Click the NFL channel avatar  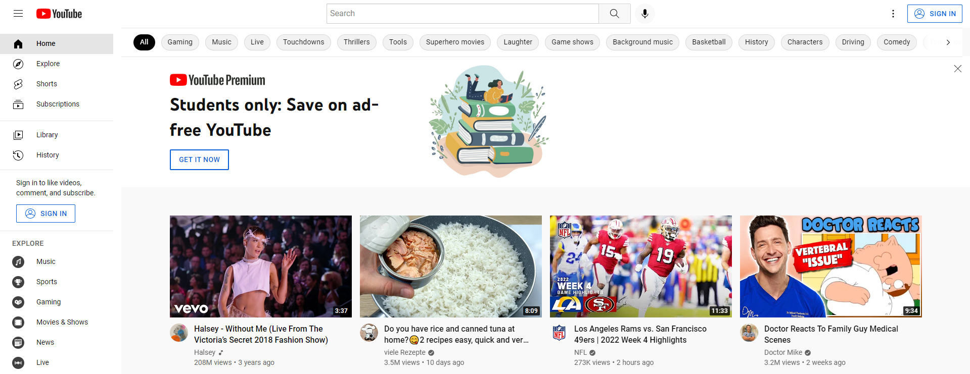(559, 333)
